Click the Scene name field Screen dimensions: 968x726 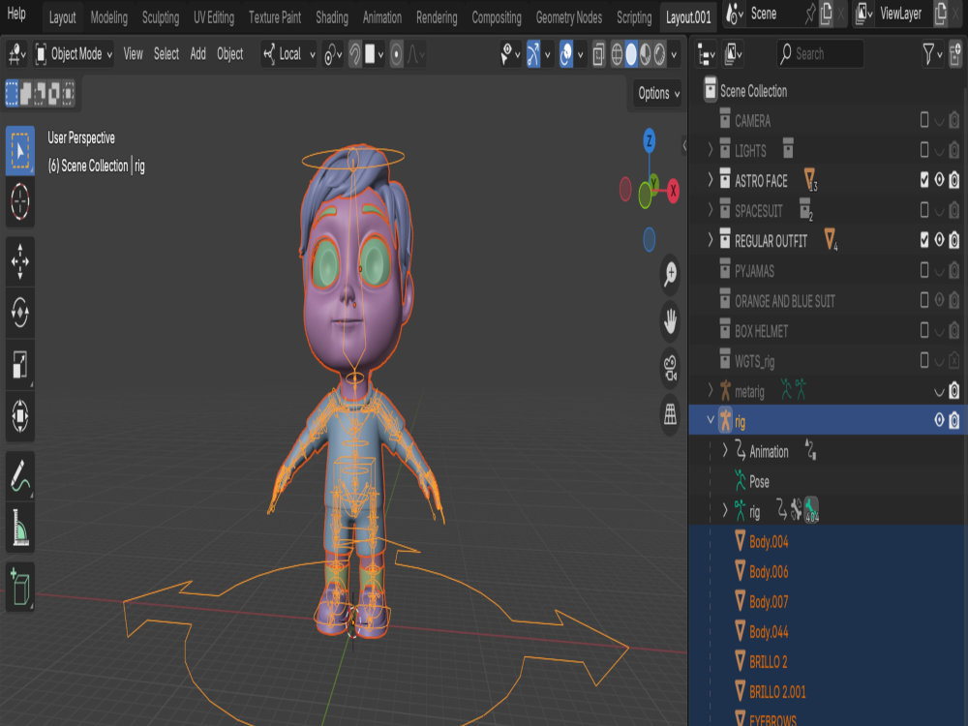coord(774,14)
